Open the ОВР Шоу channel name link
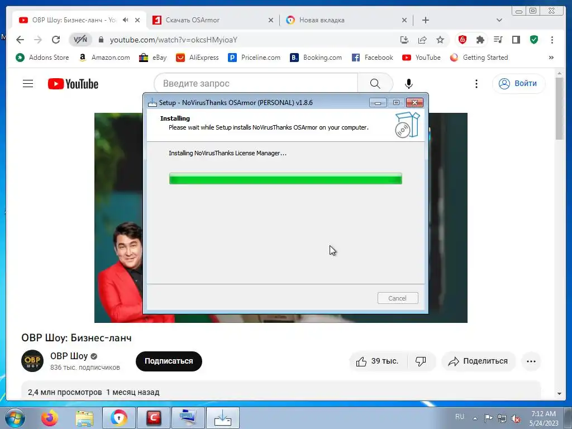 coord(69,356)
